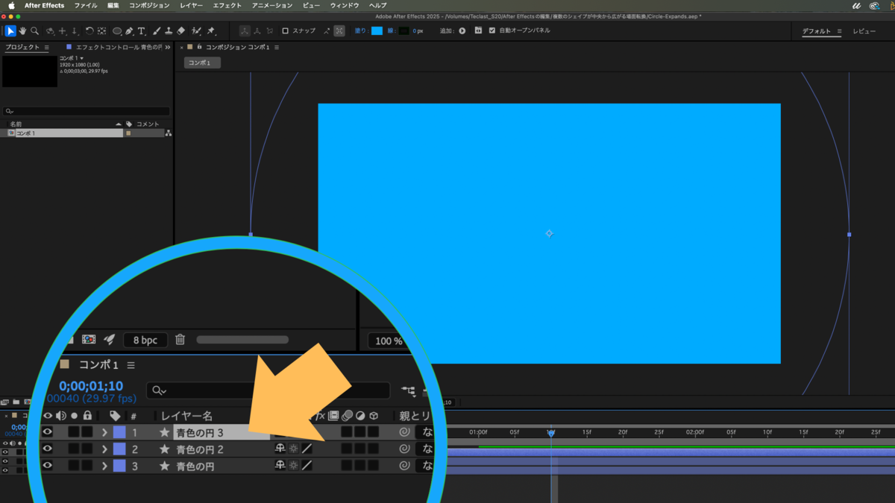Viewport: 895px width, 503px height.
Task: Switch to the プロジェクト tab
Action: click(x=22, y=47)
